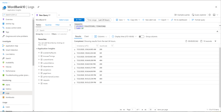The width and height of the screenshot is (221, 112).
Task: Expand availabilityResults table
Action: click(x=39, y=53)
